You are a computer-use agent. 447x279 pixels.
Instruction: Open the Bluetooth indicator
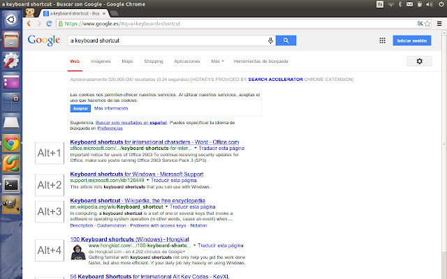(x=400, y=4)
